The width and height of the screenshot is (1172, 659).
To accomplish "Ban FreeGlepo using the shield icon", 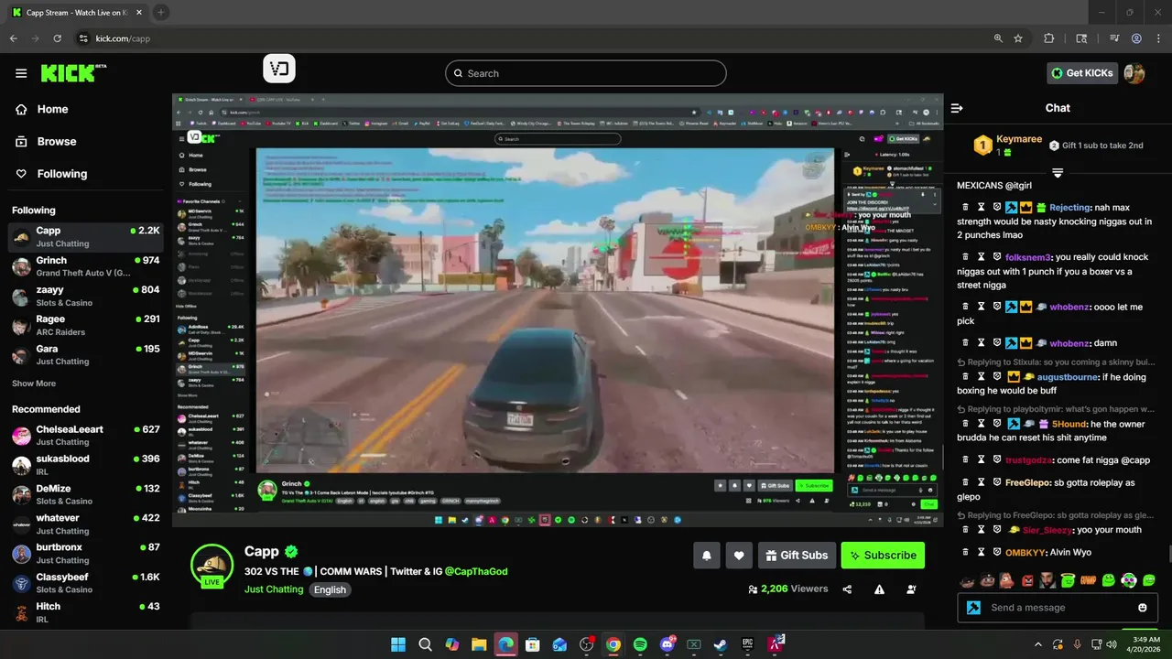I will (997, 482).
